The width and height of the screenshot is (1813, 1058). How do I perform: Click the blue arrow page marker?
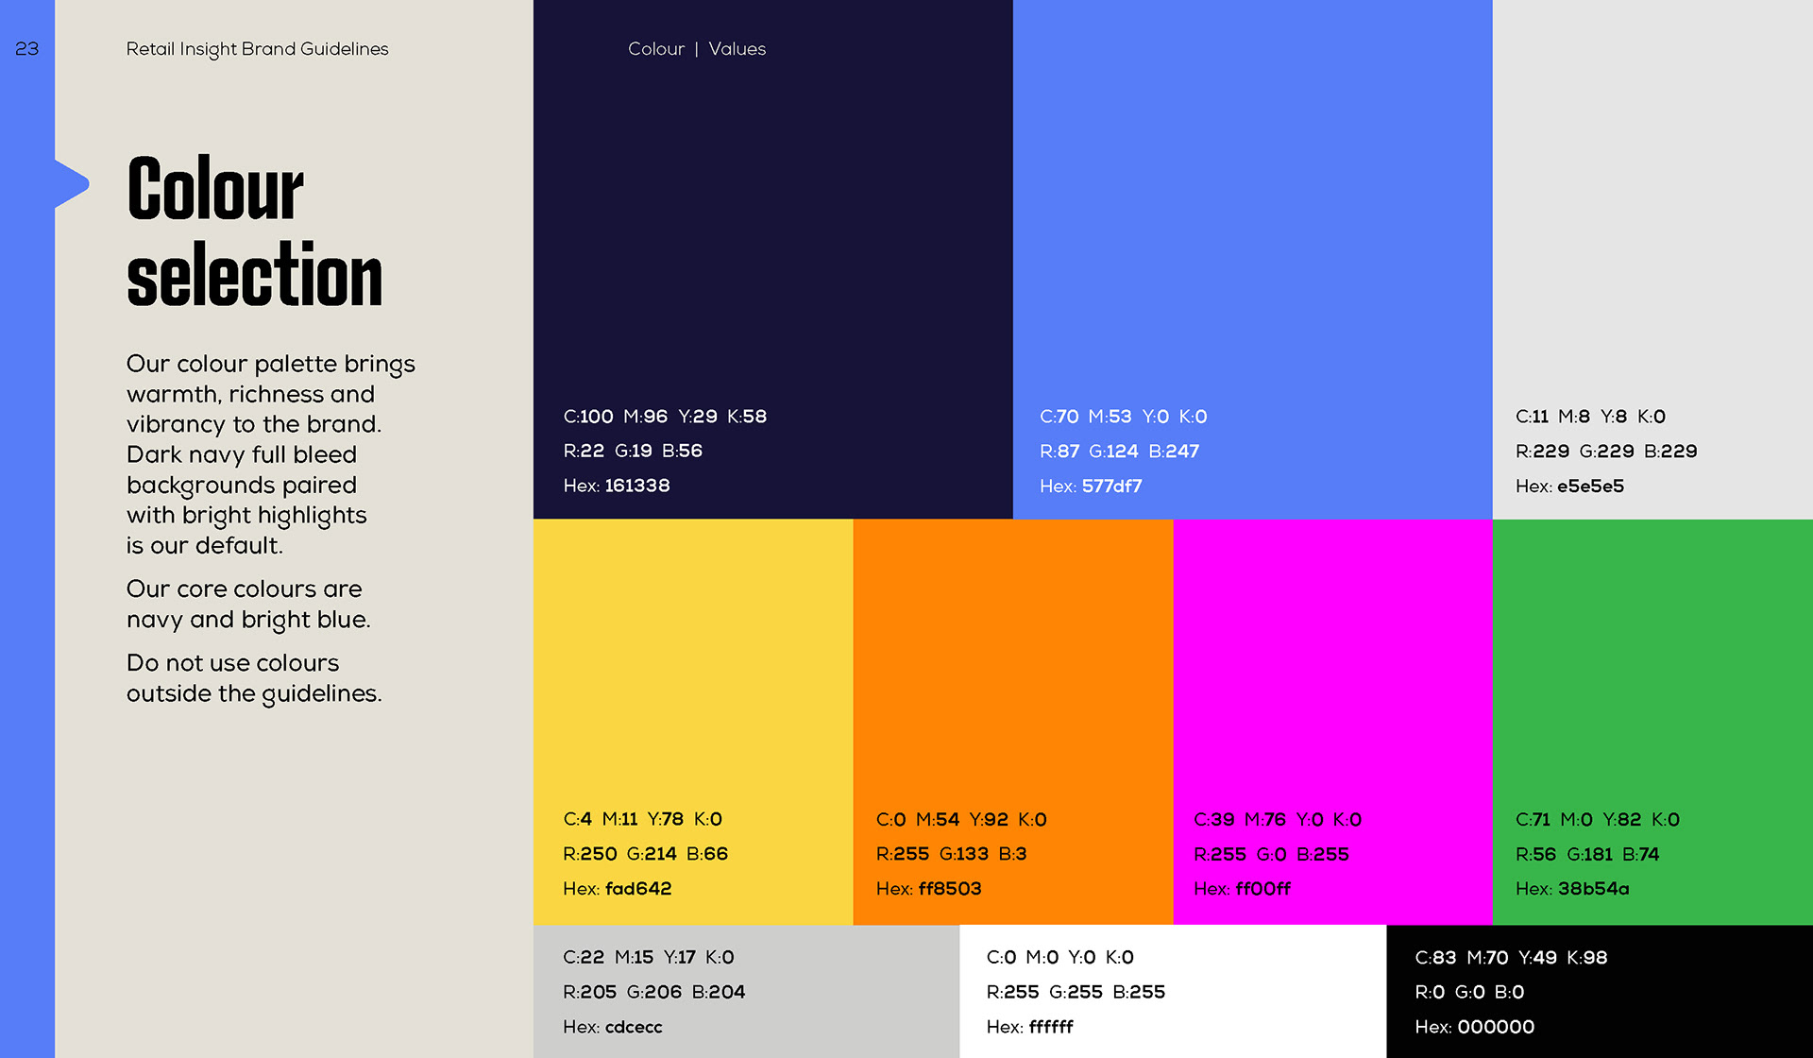pos(72,183)
